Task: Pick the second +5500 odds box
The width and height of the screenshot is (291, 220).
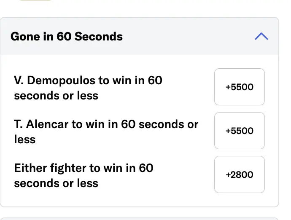Action: tap(239, 131)
